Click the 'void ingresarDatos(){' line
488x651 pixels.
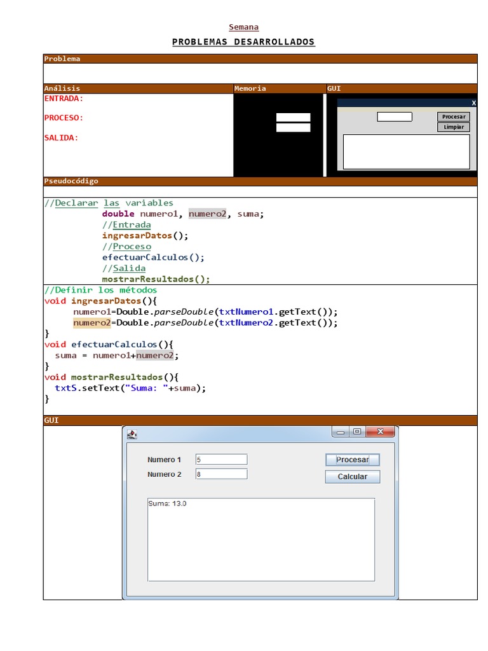(x=100, y=301)
